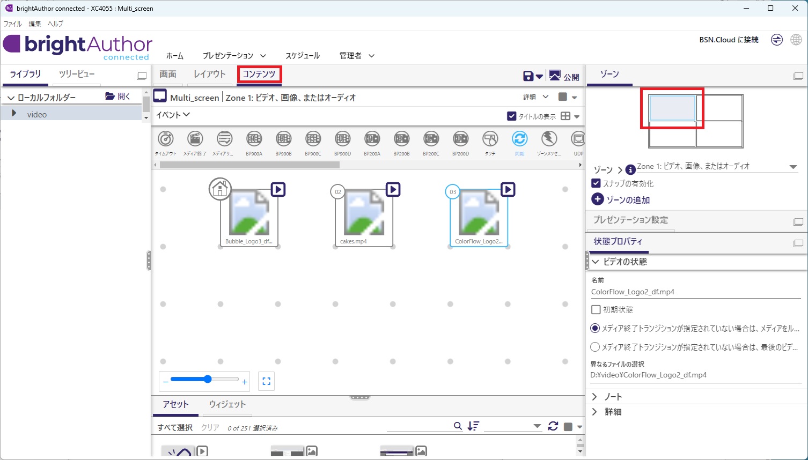Open the ヘルプ menu
This screenshot has height=460, width=808.
[55, 24]
